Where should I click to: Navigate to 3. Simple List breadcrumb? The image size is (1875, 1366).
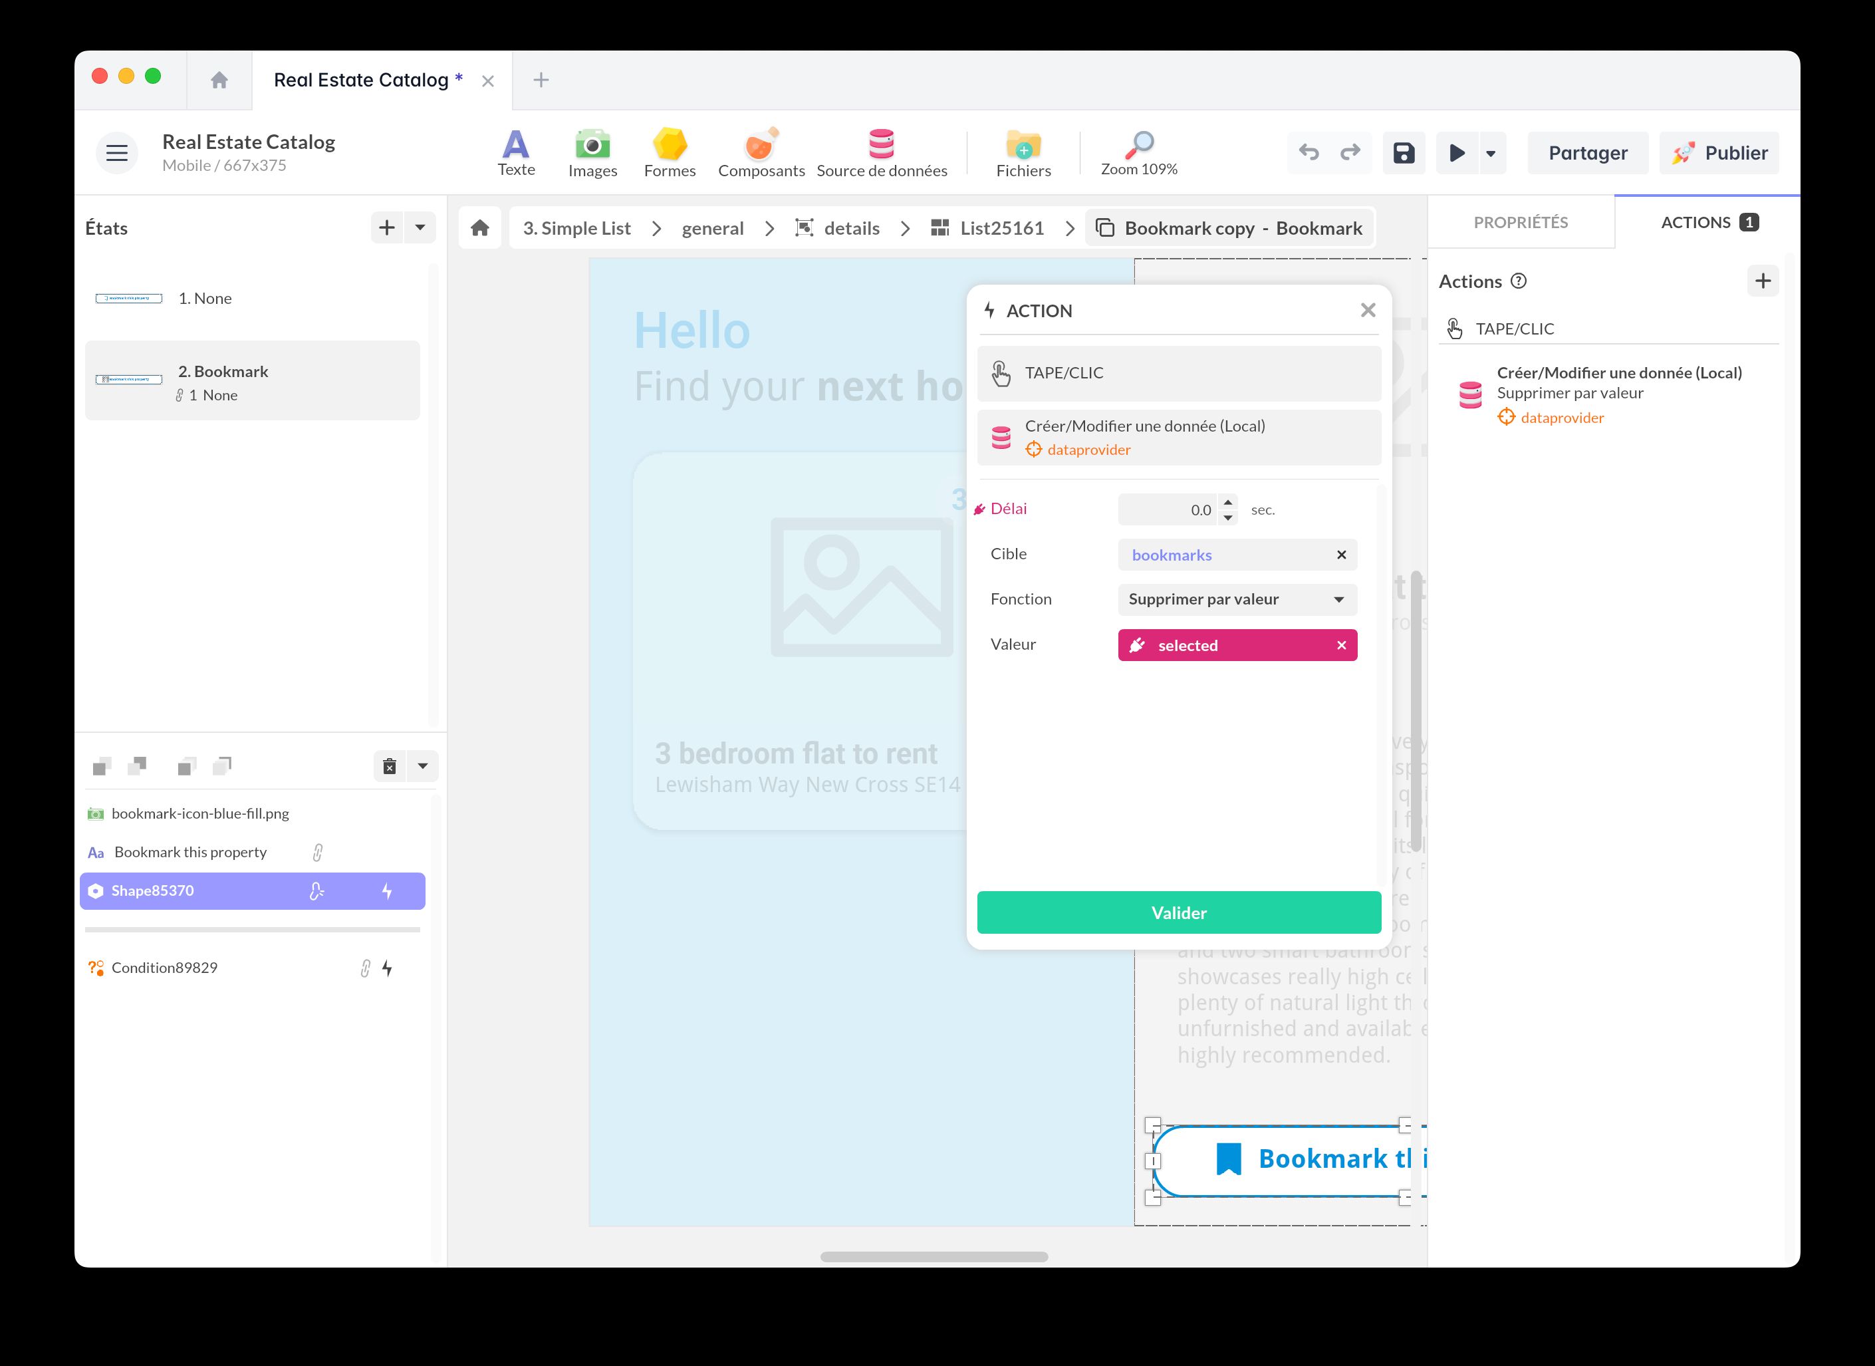(576, 228)
